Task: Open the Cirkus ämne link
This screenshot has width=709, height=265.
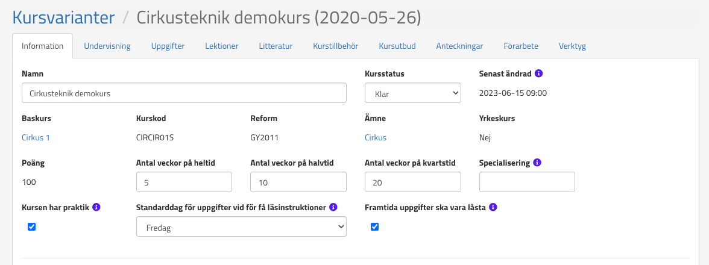Action: point(376,137)
